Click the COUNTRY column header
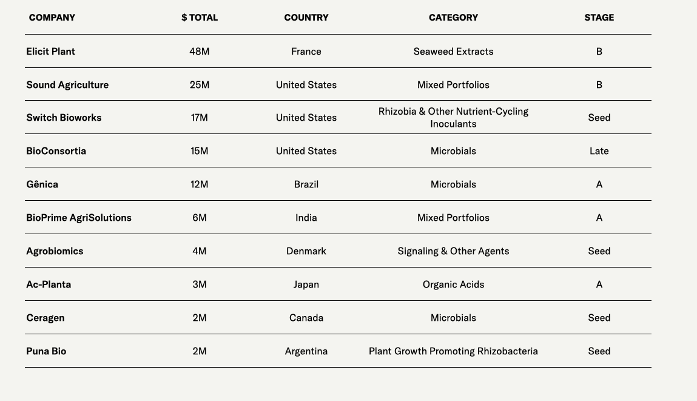 306,18
